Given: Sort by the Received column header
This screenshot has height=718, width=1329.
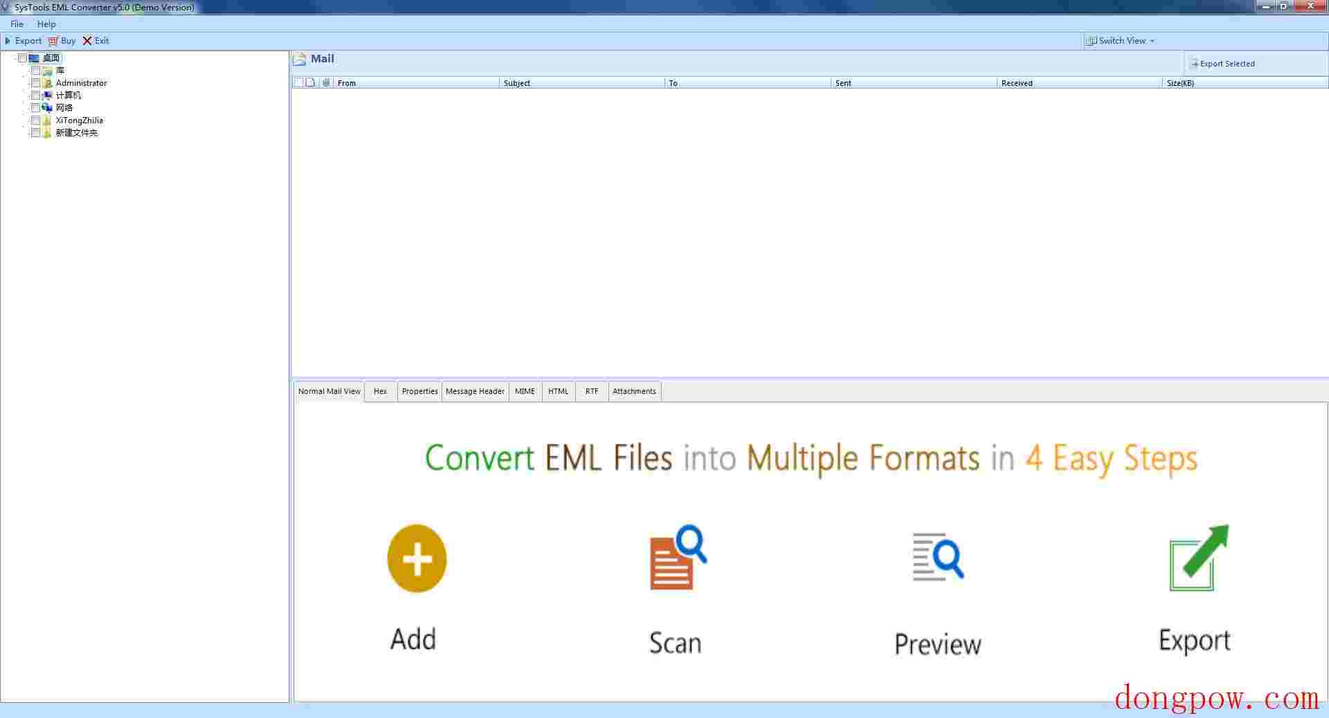Looking at the screenshot, I should click(x=1080, y=83).
